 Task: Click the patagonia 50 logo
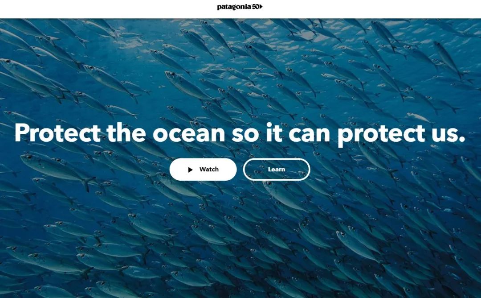240,7
